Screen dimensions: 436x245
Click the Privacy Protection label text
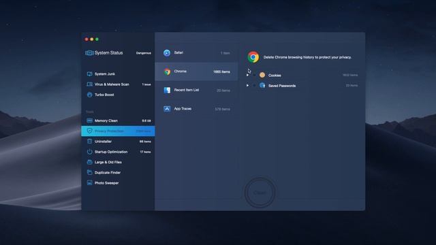click(109, 131)
